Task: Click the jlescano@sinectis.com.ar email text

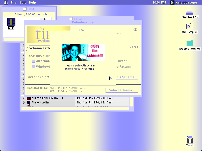Action: pos(80,65)
